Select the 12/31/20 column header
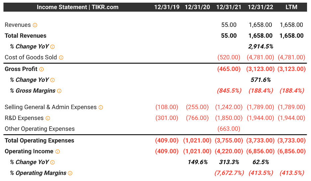Viewport: 311px width, 181px height. (x=197, y=7)
